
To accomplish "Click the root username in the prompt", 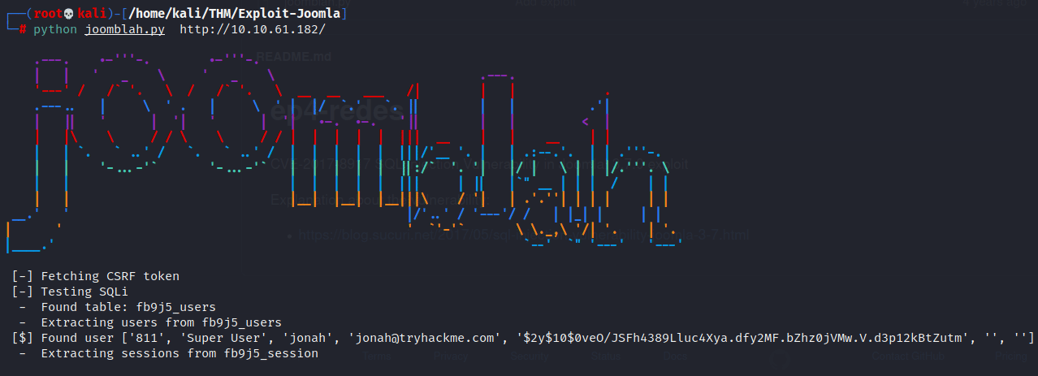I will pos(47,14).
